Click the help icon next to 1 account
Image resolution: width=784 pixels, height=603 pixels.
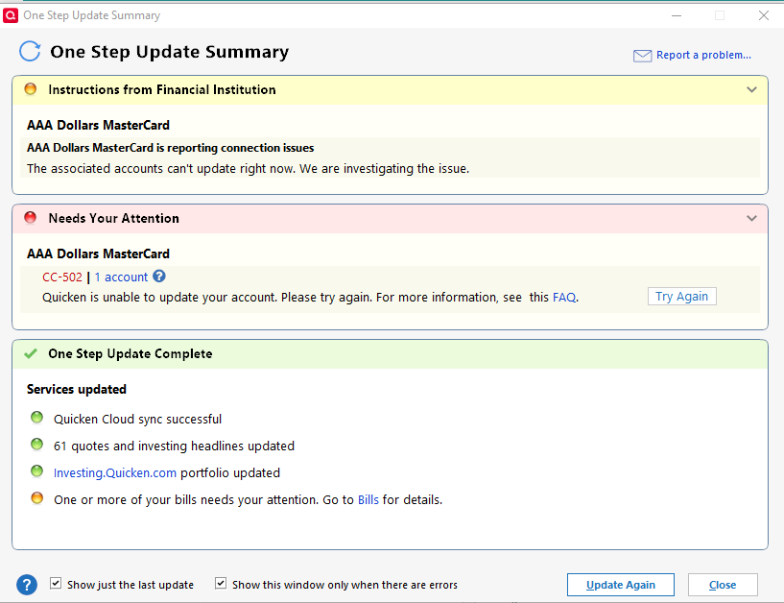(x=159, y=277)
